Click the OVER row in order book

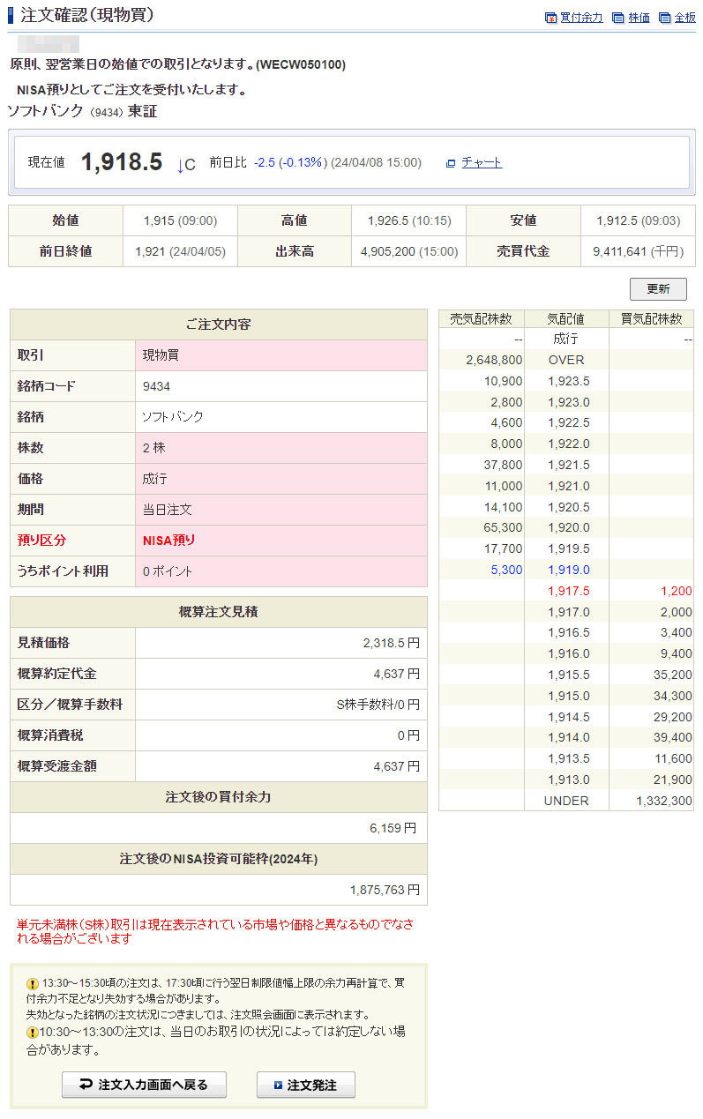tap(565, 360)
